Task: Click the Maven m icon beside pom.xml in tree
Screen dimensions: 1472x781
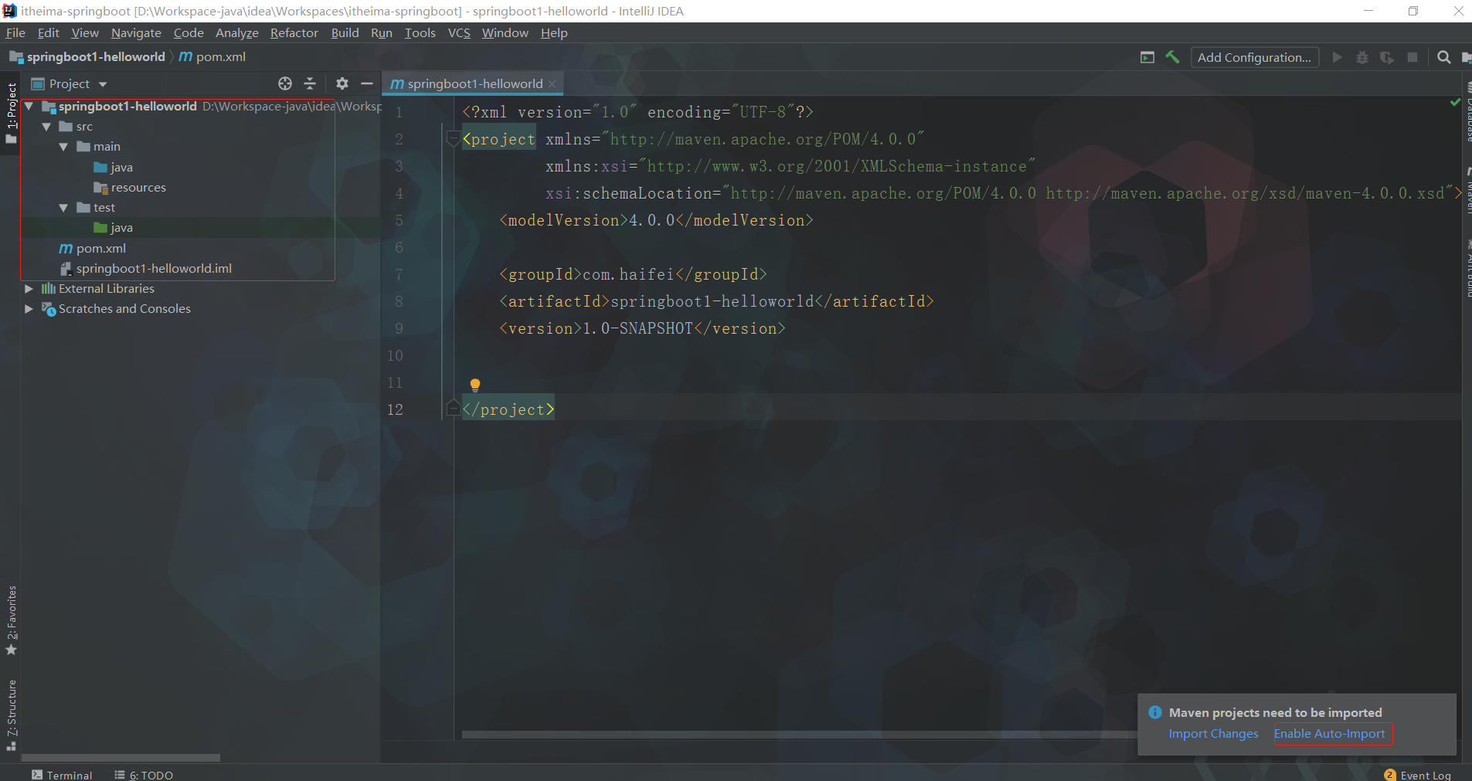Action: 66,248
